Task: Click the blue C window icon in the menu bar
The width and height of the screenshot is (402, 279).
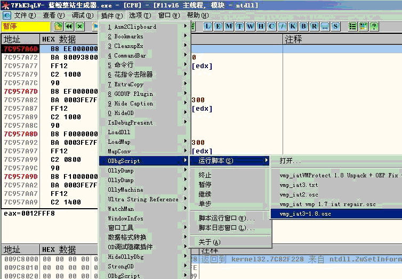Action: pyautogui.click(x=7, y=15)
